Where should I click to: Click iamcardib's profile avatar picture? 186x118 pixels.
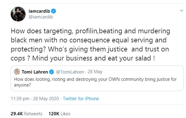tap(18, 14)
